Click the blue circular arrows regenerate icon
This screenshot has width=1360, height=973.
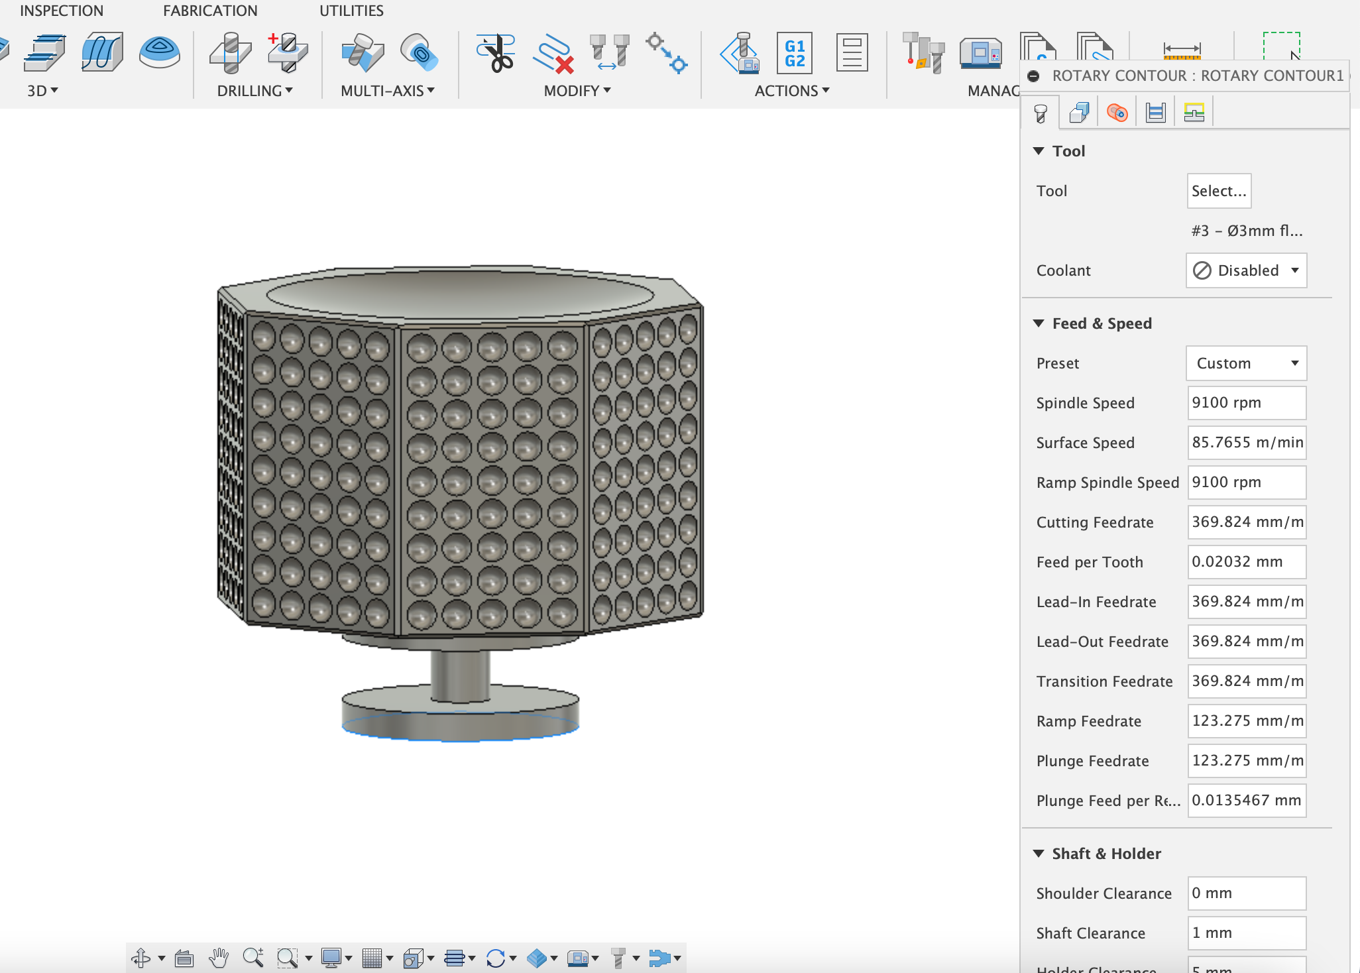[496, 958]
